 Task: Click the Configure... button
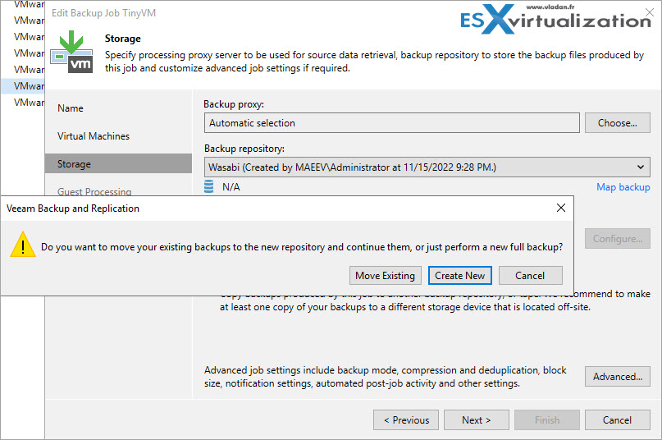click(617, 239)
